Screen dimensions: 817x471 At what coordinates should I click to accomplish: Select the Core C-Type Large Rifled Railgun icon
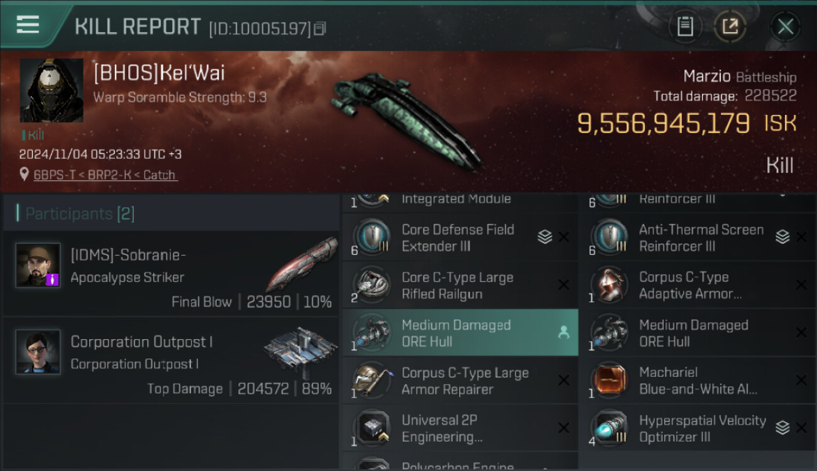coord(372,286)
